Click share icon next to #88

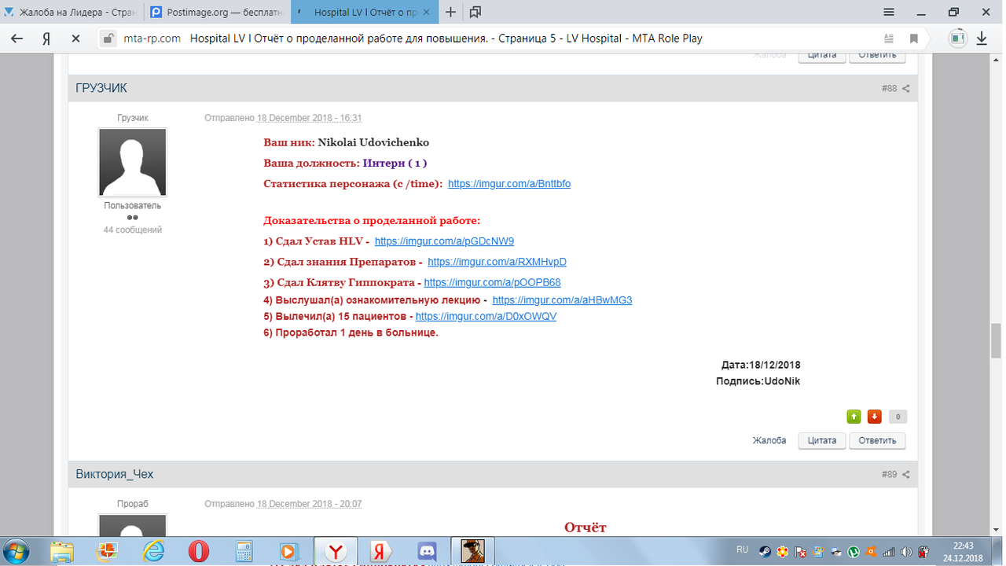point(905,89)
